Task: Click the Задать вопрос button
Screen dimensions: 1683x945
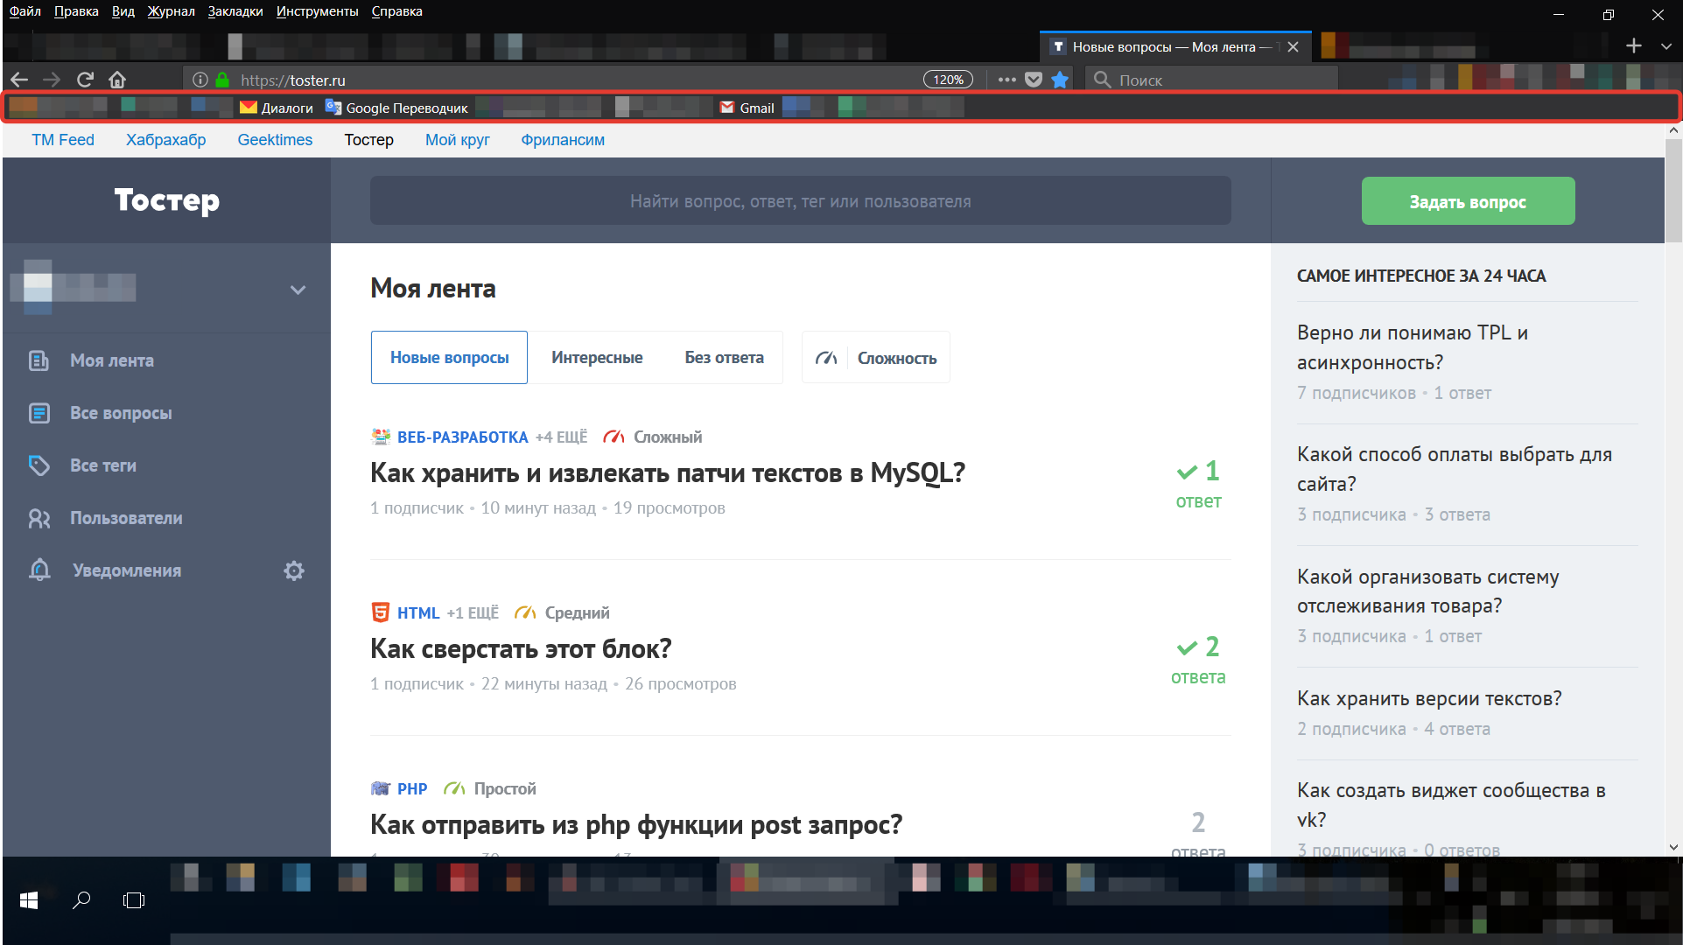Action: (x=1468, y=201)
